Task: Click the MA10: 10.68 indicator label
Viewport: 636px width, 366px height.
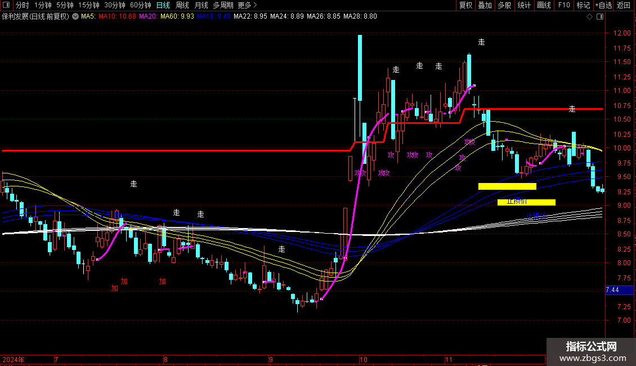Action: (x=117, y=16)
